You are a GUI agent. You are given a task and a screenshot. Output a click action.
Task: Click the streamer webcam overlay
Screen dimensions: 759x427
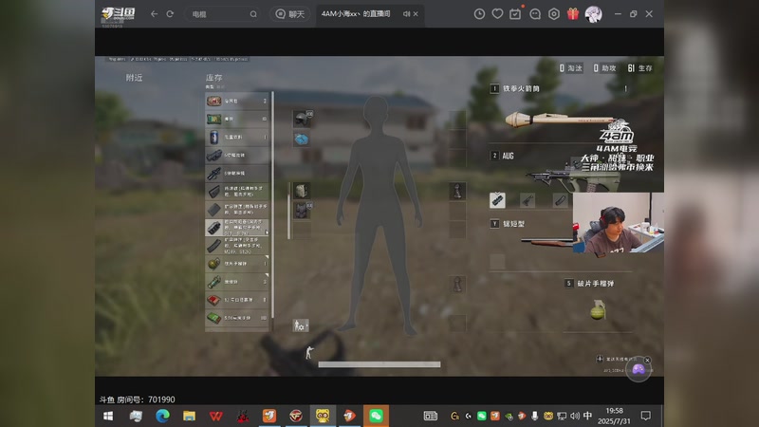point(619,223)
